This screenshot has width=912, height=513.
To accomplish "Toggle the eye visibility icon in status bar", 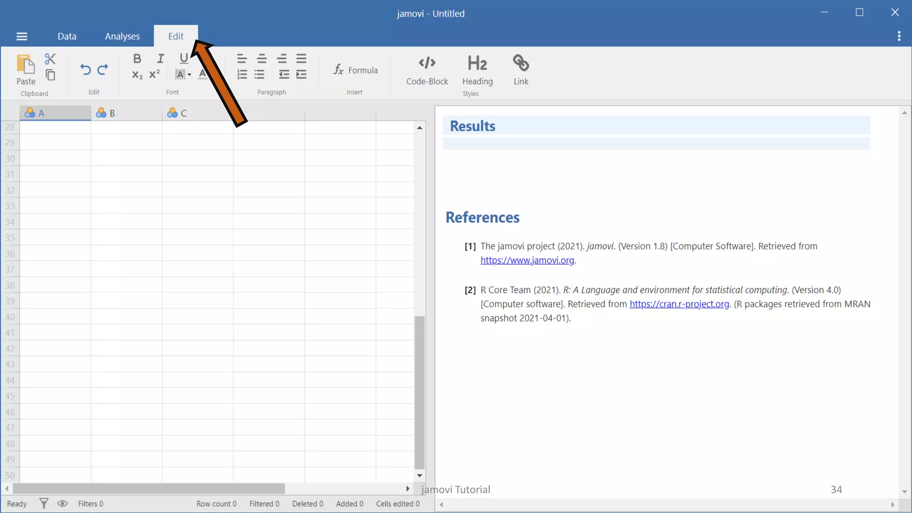I will [62, 504].
